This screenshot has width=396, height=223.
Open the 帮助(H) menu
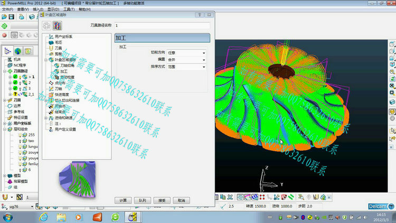tap(84, 9)
